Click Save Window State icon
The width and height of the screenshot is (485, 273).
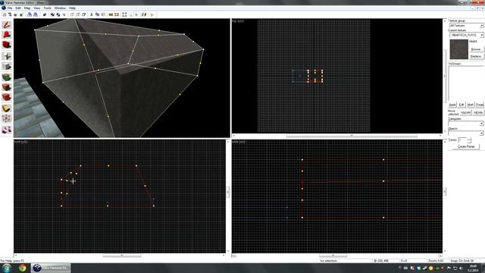36,14
